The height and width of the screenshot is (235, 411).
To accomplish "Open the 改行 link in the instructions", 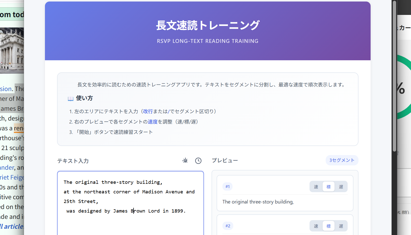I will pyautogui.click(x=148, y=111).
